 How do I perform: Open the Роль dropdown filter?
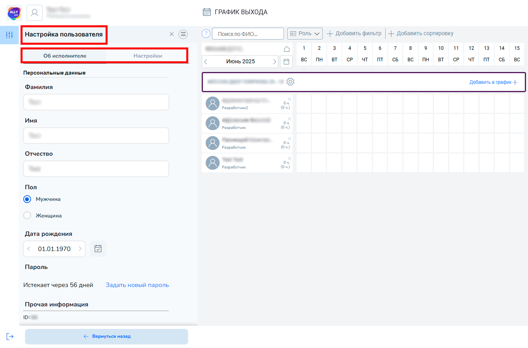[x=305, y=34]
